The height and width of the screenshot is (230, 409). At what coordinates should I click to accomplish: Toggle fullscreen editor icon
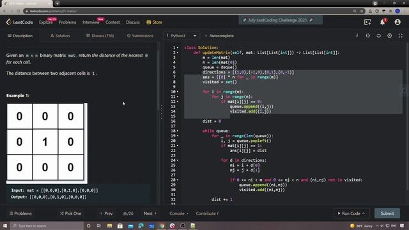click(x=401, y=36)
